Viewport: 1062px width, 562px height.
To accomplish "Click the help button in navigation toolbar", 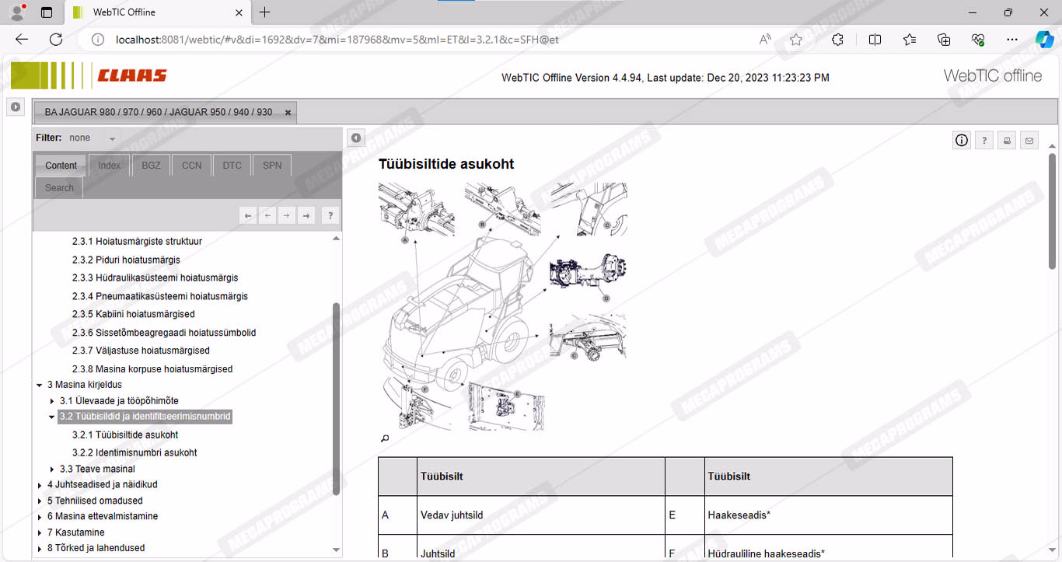I will (x=330, y=215).
